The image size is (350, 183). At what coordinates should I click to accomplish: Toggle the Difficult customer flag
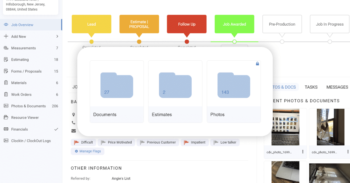[83, 142]
